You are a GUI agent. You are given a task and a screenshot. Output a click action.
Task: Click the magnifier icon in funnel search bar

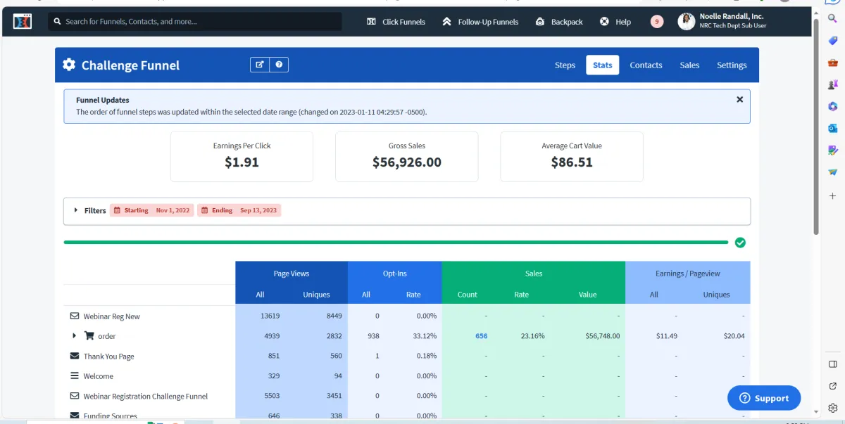[57, 22]
